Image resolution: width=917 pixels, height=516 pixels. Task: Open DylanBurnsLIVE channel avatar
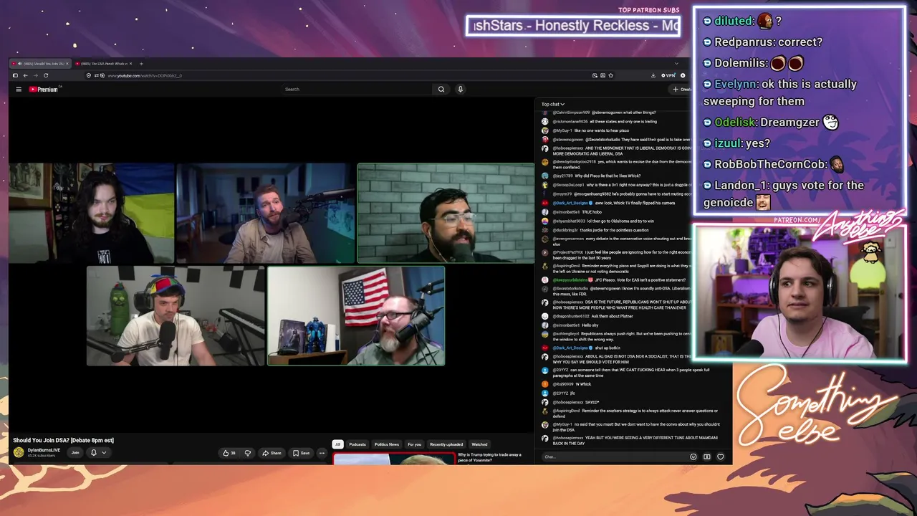pos(19,452)
